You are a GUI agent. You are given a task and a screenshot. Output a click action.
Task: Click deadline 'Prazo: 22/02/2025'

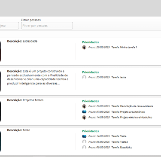tap(99, 106)
